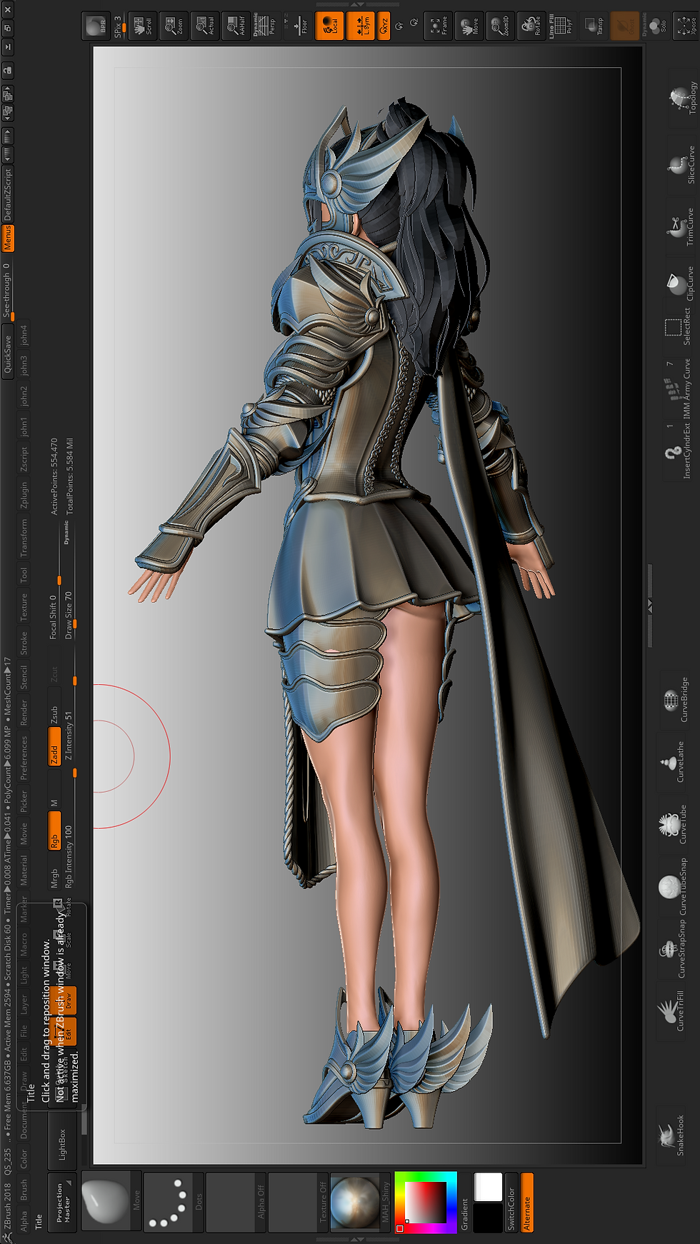Viewport: 700px width, 1244px height.
Task: Open the MAH_Shiny material picker
Action: [x=360, y=1201]
